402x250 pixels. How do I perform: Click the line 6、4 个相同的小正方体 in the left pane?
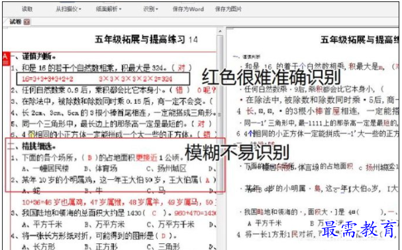click(113, 134)
